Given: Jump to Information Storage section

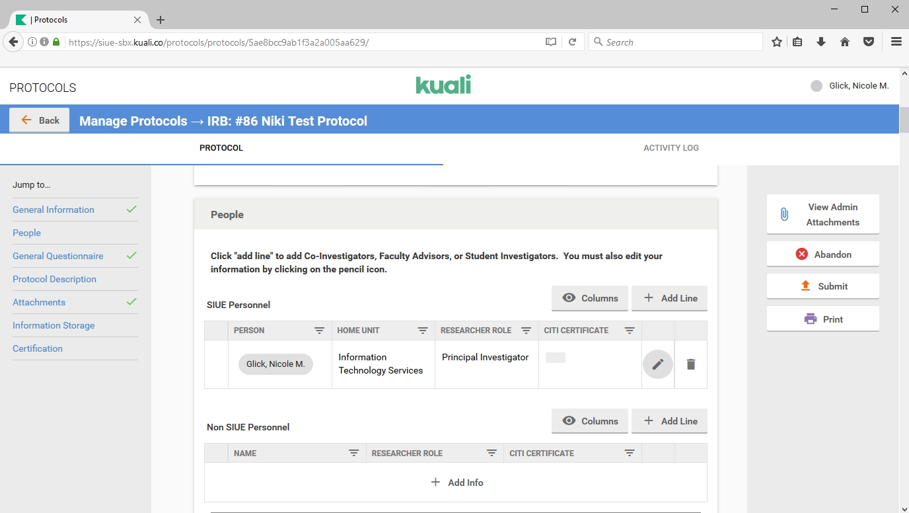Looking at the screenshot, I should [54, 325].
